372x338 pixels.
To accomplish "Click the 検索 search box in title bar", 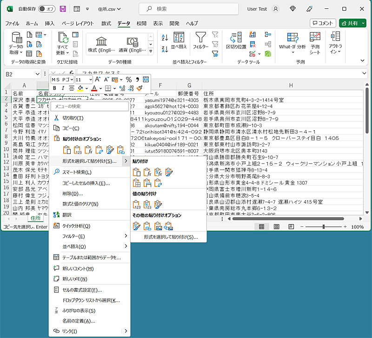I will point(189,9).
